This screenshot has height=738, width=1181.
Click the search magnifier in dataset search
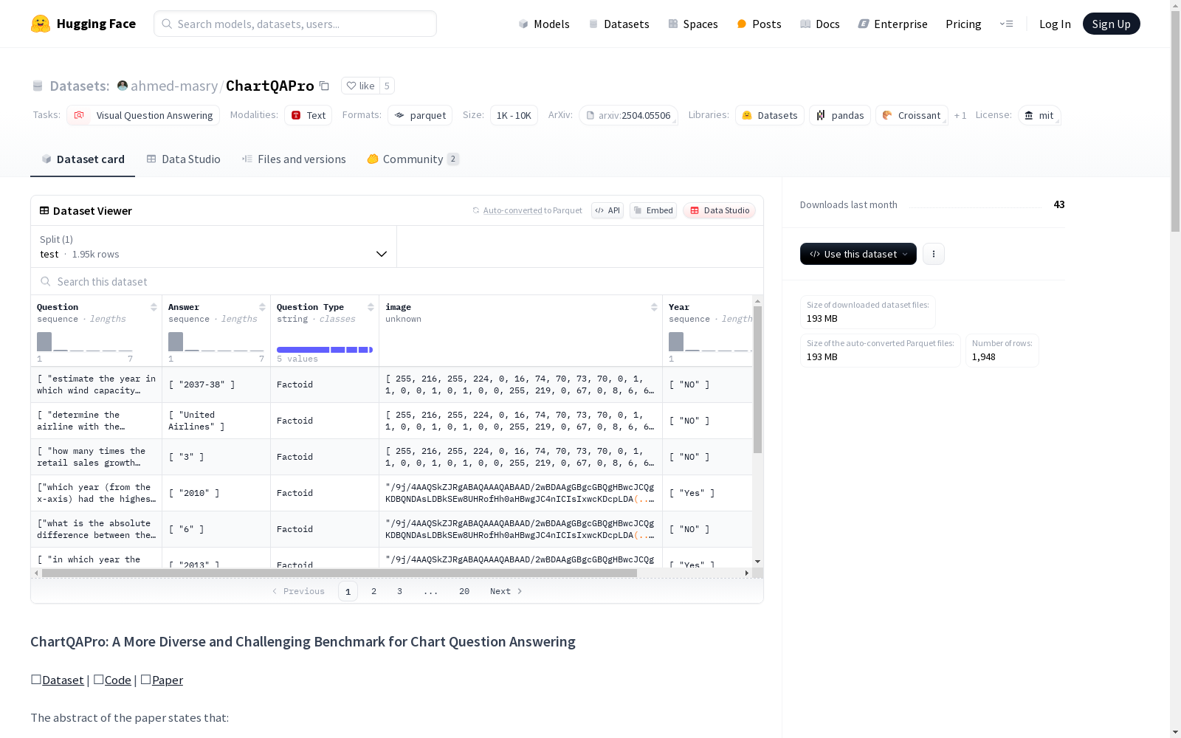click(46, 281)
